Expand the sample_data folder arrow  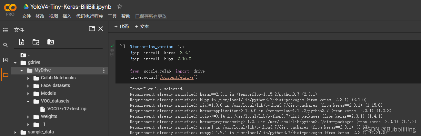click(15, 132)
